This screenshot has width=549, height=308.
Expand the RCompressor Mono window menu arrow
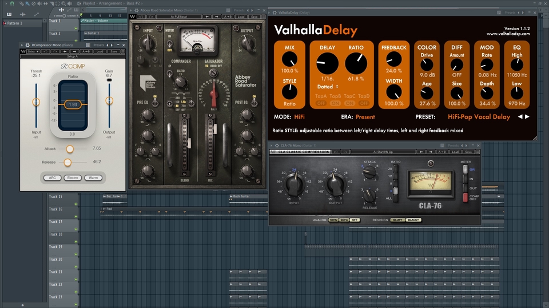point(22,45)
